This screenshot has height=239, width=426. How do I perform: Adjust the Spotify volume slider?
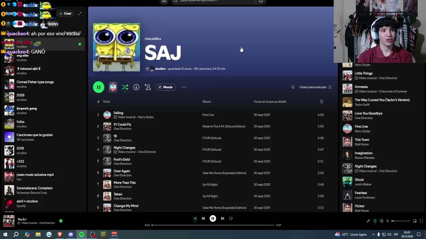coord(400,221)
